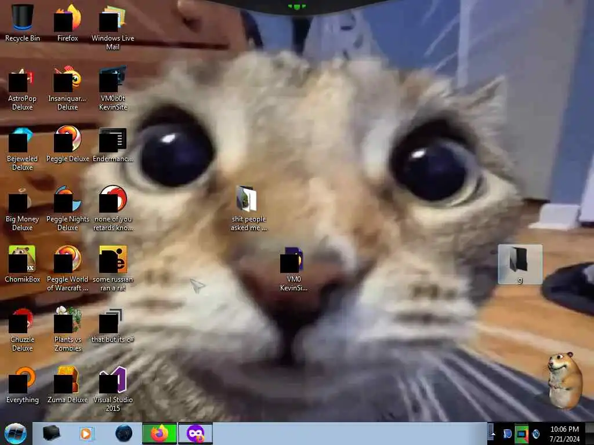Select the Visual Studio 2015 shortcut
The height and width of the screenshot is (445, 594).
113,388
